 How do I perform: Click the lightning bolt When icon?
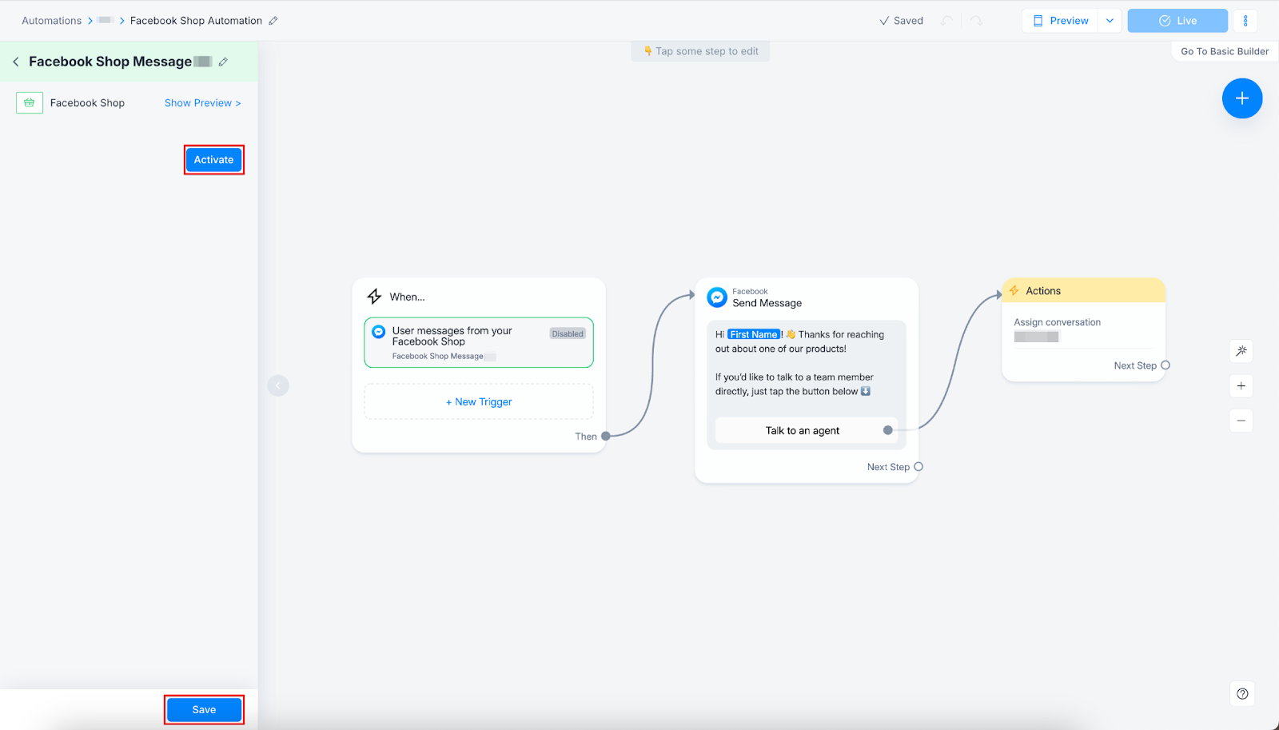[374, 297]
